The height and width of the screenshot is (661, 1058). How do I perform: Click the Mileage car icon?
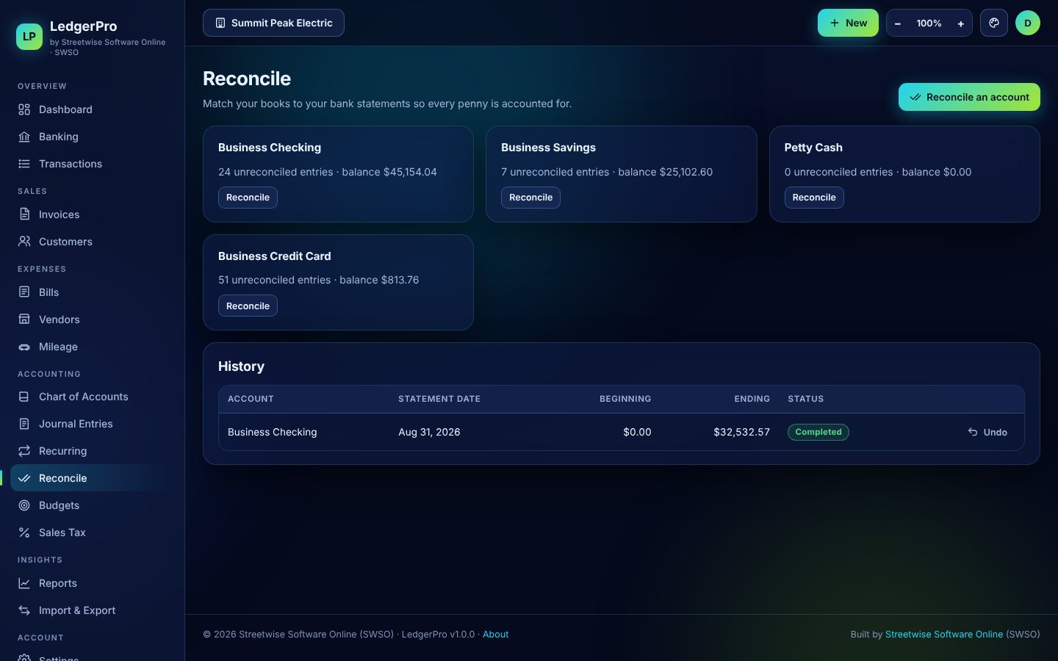24,347
